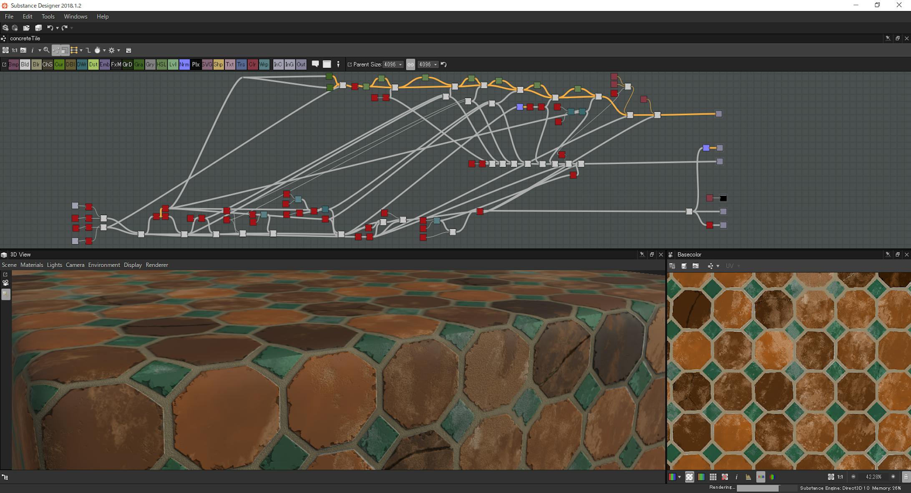Open the Materials menu in the 3D View
The width and height of the screenshot is (911, 493).
[x=32, y=265]
